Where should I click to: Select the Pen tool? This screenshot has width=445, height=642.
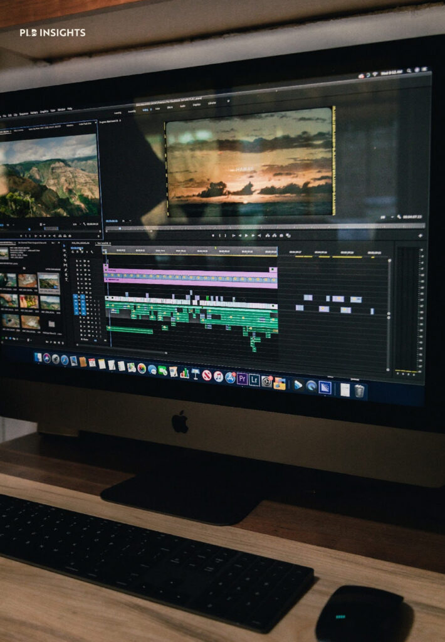[x=66, y=270]
